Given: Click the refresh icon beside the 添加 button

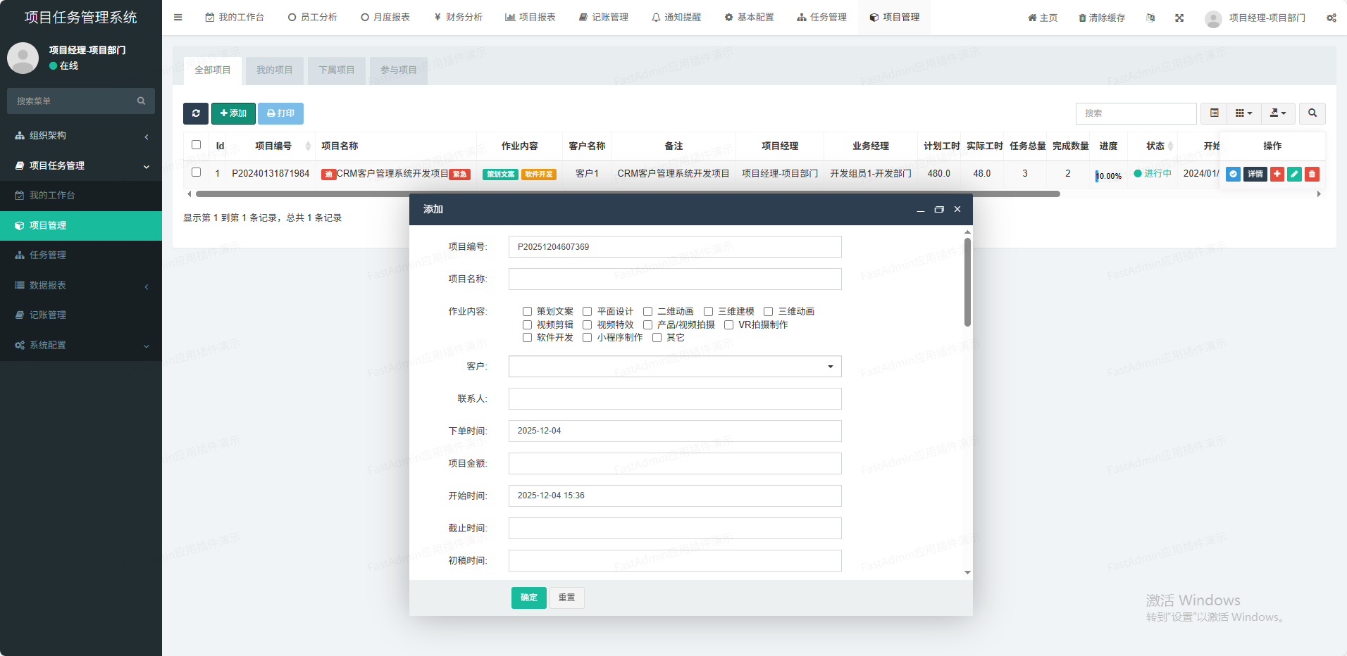Looking at the screenshot, I should (196, 113).
